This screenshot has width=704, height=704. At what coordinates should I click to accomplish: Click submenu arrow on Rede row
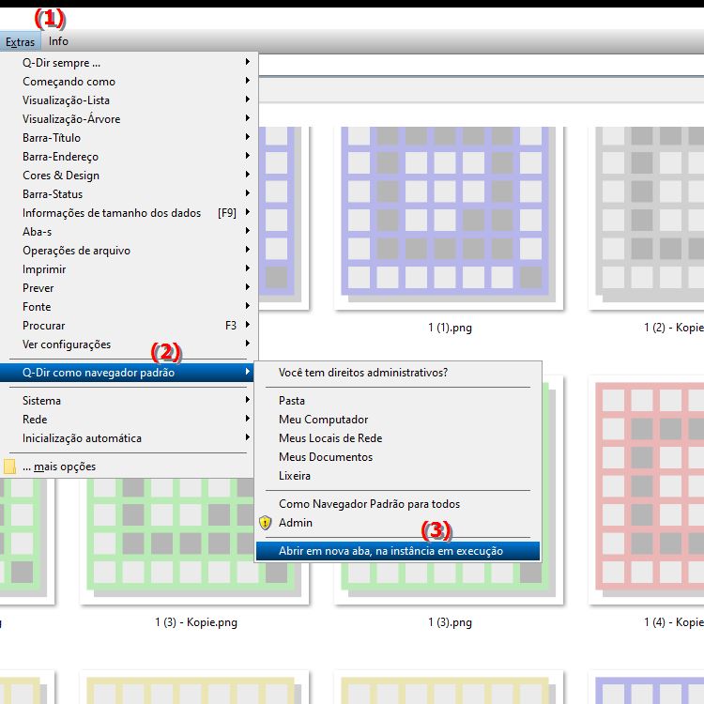pos(248,419)
